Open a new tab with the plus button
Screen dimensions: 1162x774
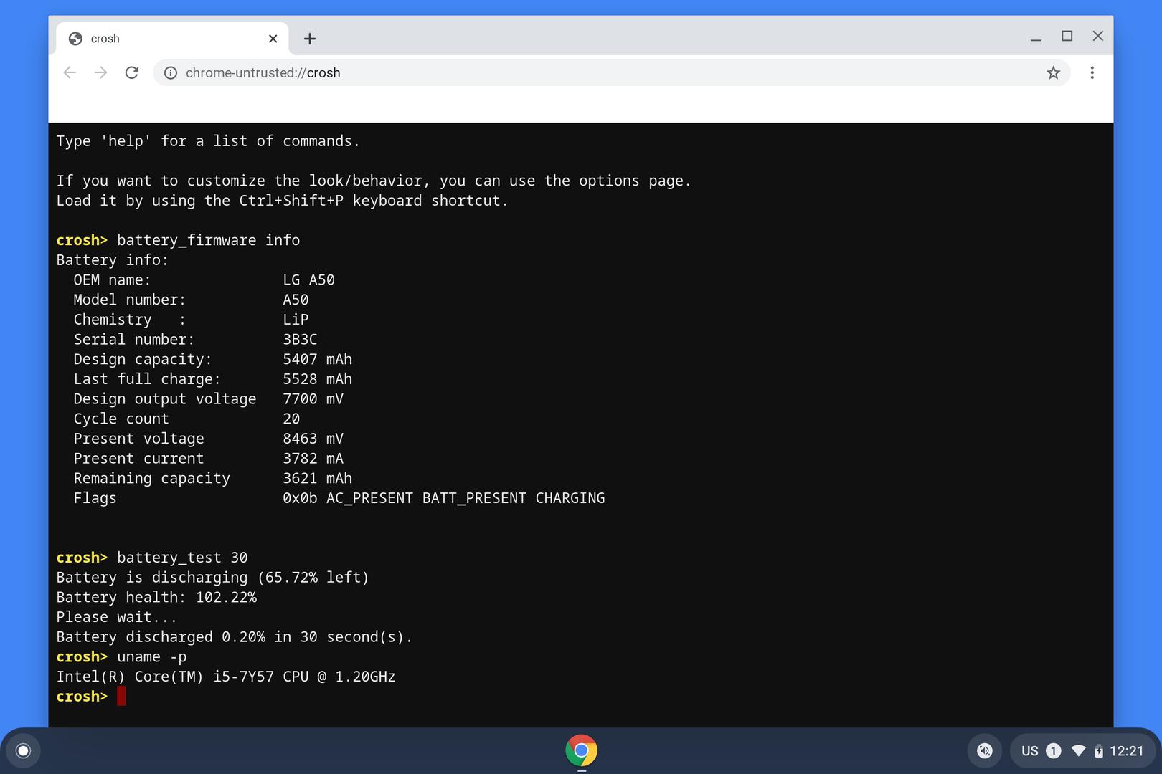[310, 39]
